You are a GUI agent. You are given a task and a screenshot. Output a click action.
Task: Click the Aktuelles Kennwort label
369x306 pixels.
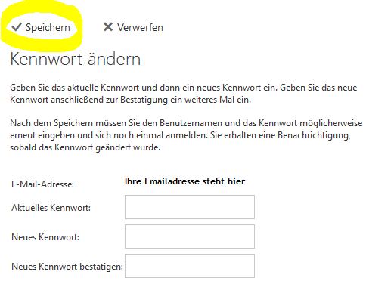[x=51, y=208]
